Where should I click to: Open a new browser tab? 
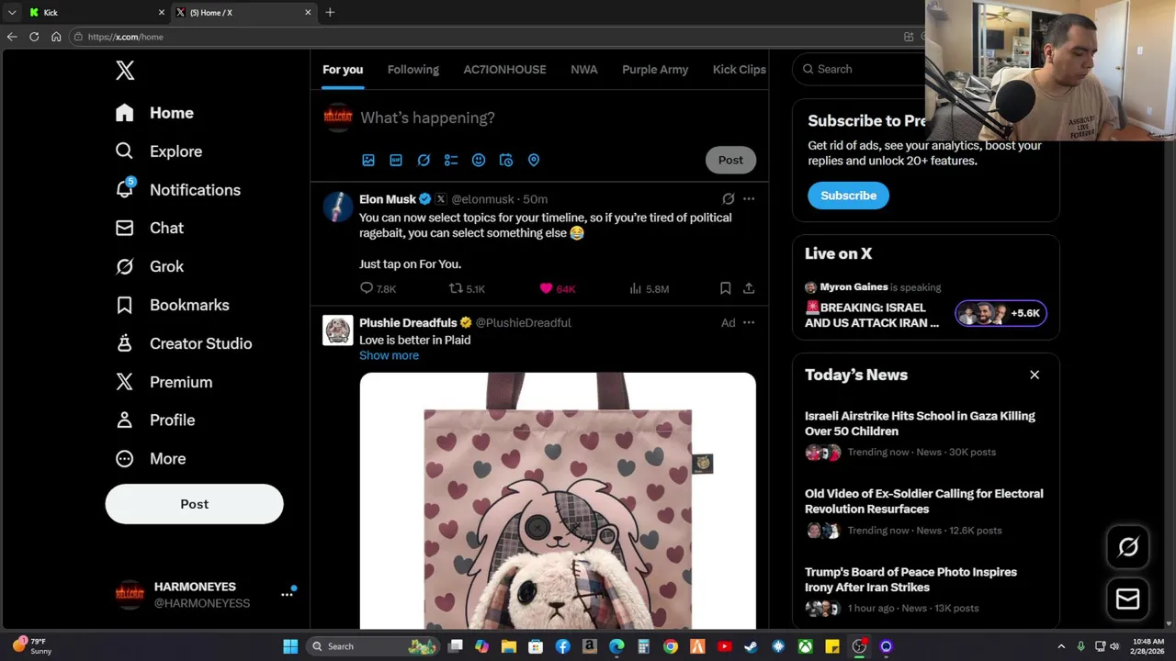(x=330, y=12)
